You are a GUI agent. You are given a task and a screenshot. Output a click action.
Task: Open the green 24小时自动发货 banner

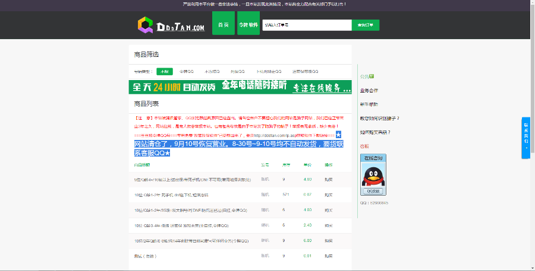[240, 87]
